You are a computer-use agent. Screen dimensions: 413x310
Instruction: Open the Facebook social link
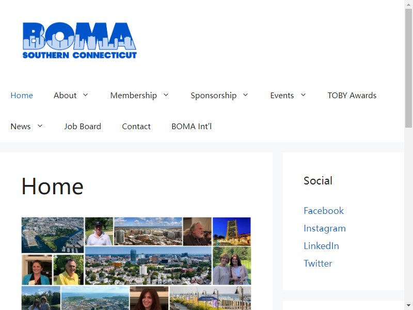[324, 211]
